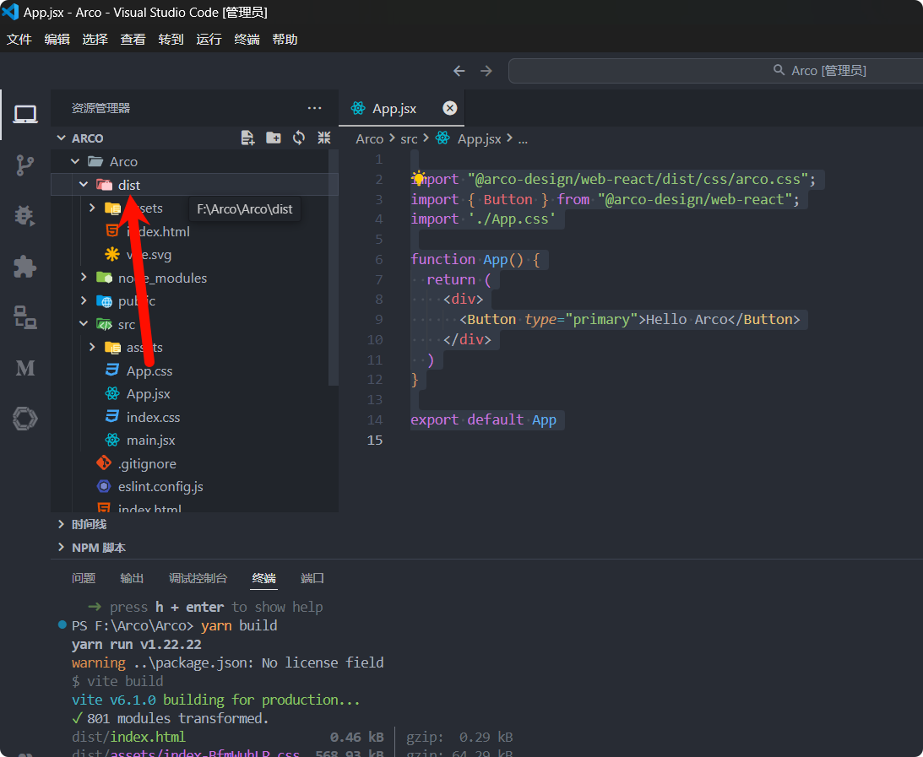Expand the assets folder under src
923x757 pixels.
92,347
